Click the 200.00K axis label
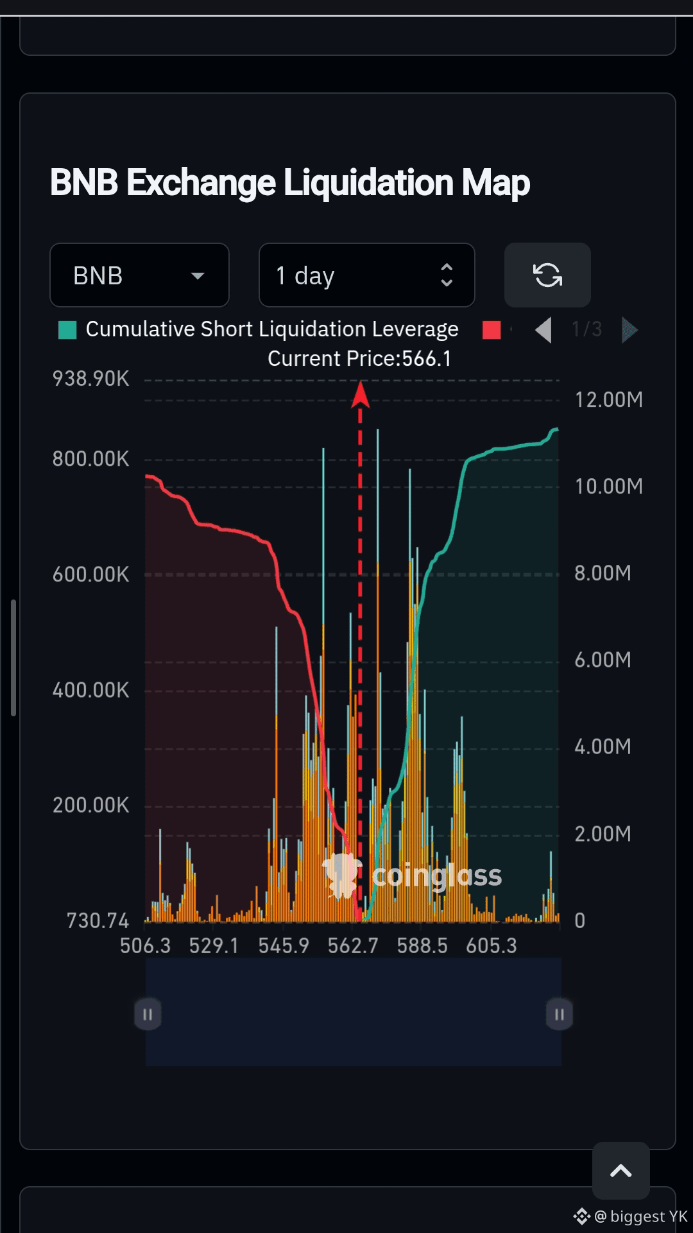The height and width of the screenshot is (1233, 693). [x=90, y=806]
